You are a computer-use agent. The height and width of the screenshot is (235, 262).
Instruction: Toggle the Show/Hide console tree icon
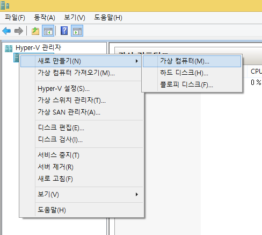tap(48, 31)
